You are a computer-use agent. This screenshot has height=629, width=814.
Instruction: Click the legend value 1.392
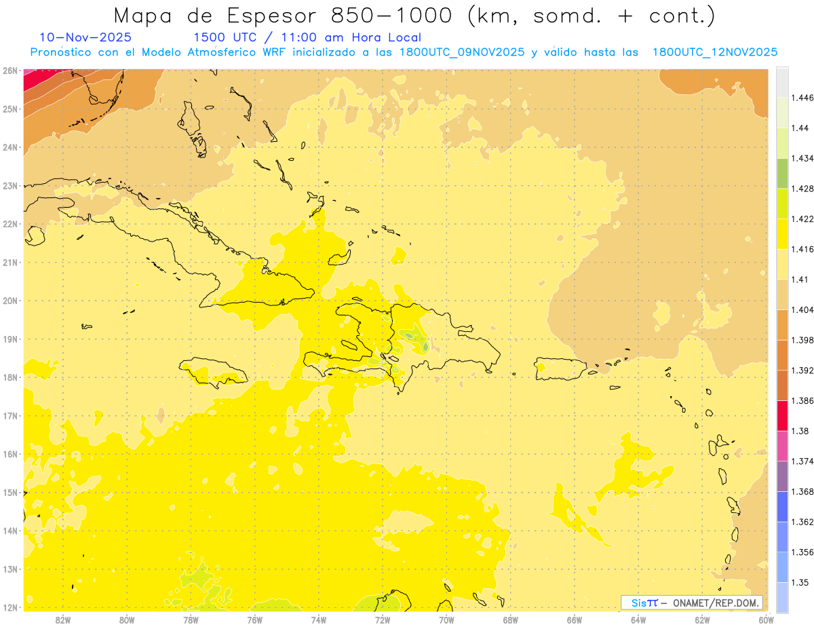click(802, 370)
